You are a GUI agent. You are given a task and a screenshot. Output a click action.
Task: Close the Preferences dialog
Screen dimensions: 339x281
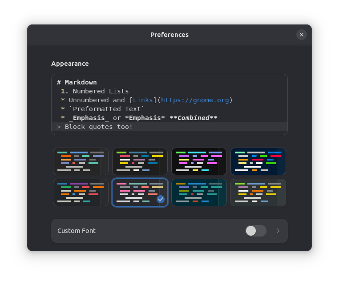coord(302,35)
